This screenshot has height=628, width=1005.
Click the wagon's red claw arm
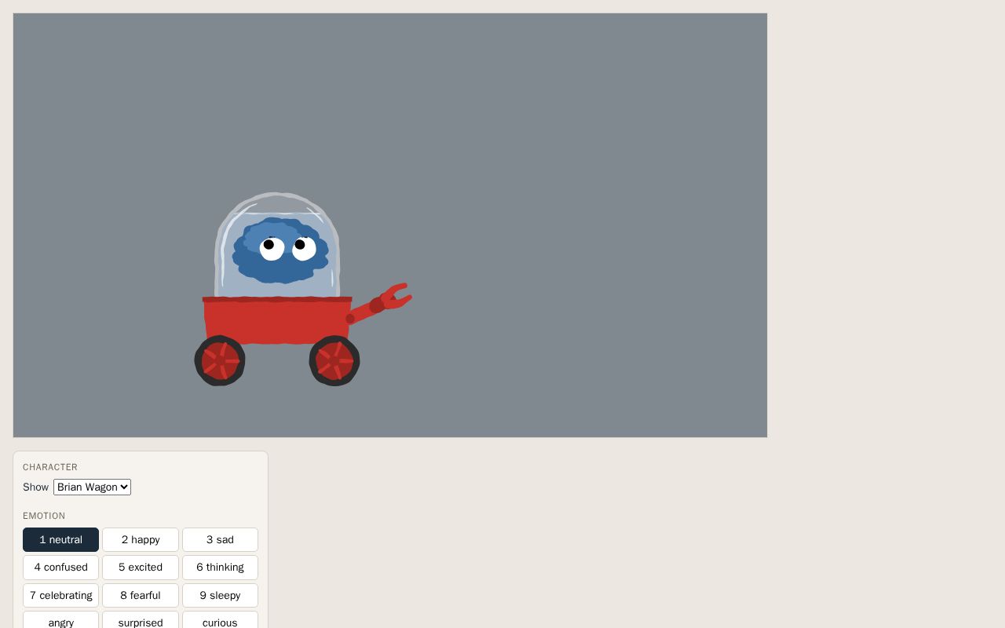379,304
